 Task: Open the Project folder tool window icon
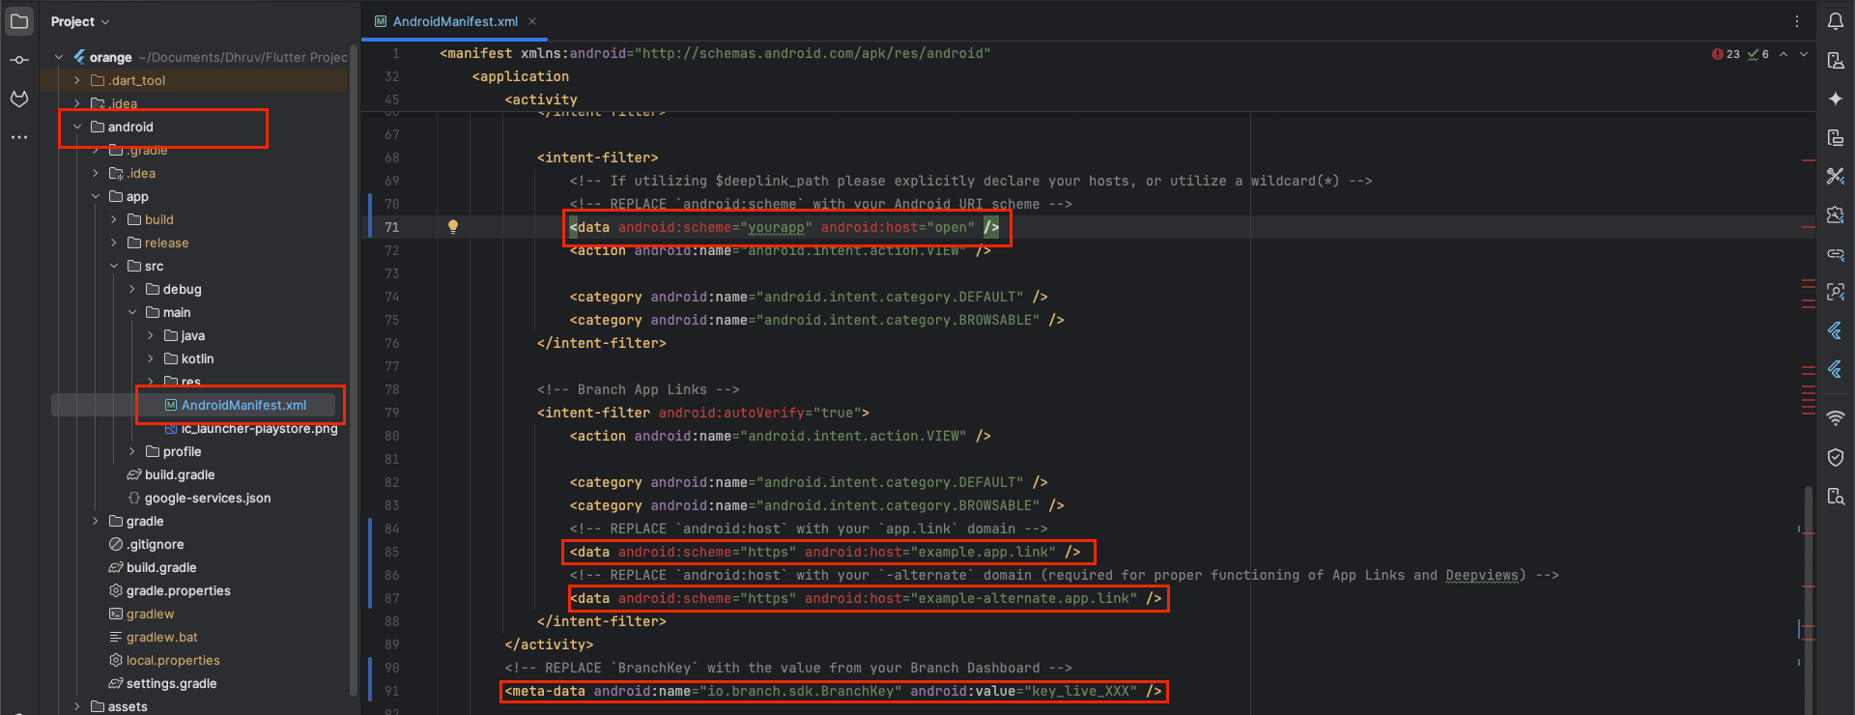(x=19, y=21)
